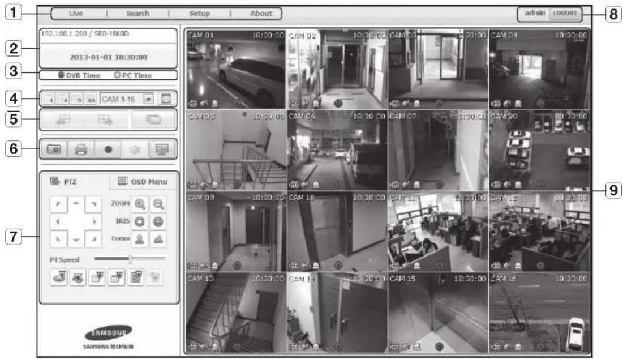623x359 pixels.
Task: Click the full screen icon beside CAM 1-16
Action: 166,99
